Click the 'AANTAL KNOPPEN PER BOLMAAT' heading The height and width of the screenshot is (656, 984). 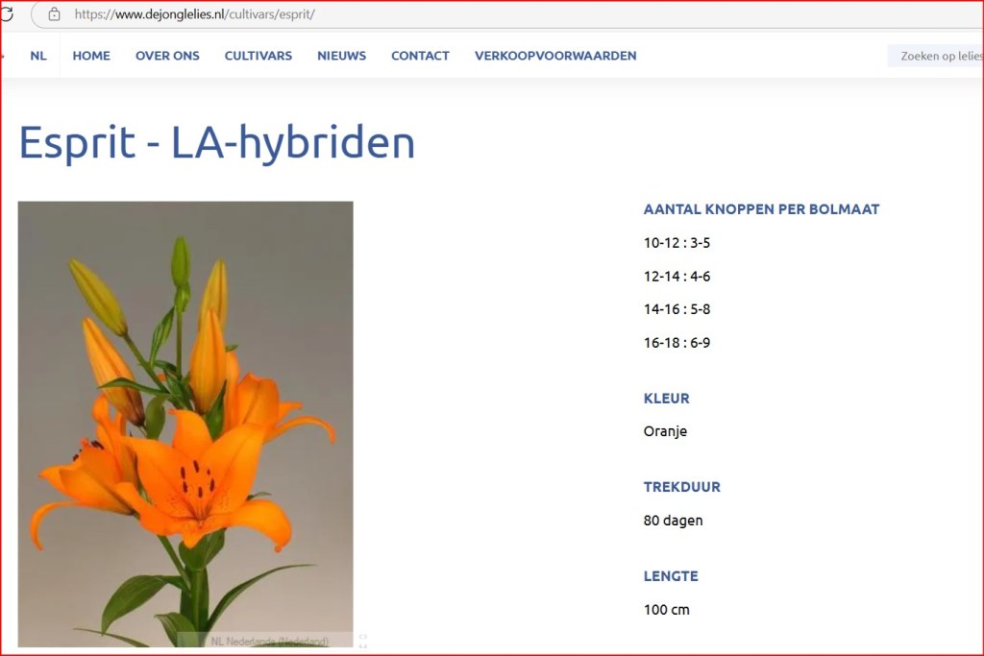click(x=761, y=209)
